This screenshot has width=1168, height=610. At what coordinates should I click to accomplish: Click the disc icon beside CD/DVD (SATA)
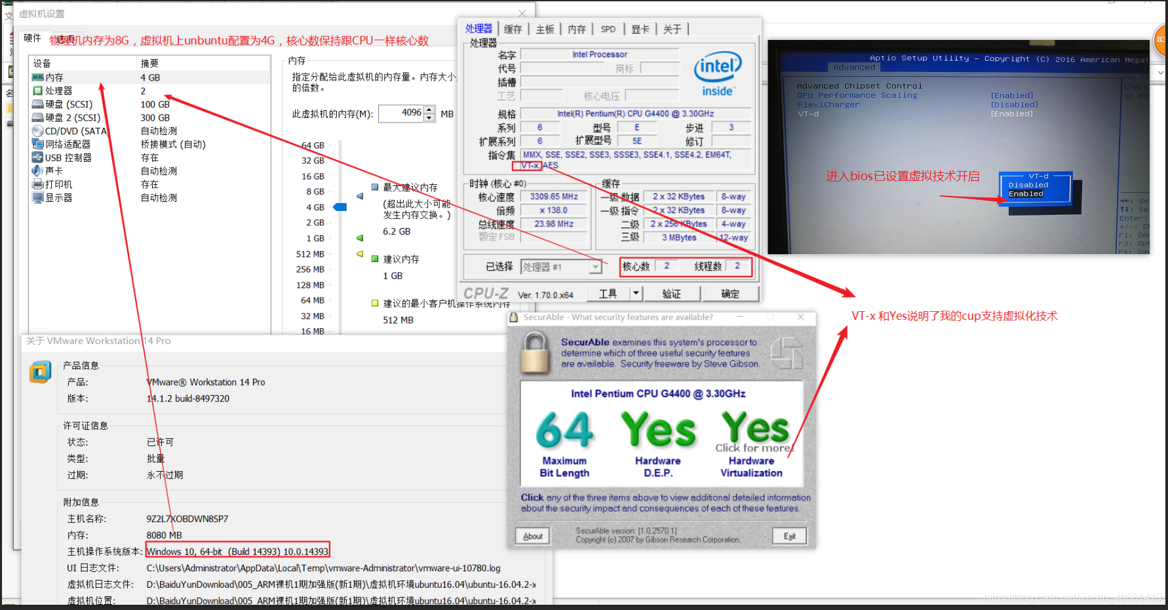point(38,131)
